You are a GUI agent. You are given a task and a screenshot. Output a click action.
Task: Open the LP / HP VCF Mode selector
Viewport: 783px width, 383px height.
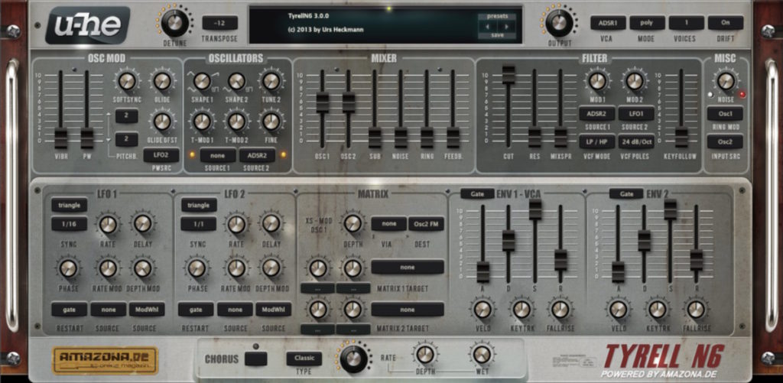pyautogui.click(x=596, y=142)
